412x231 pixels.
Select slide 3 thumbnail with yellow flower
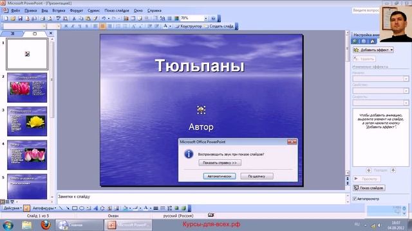[x=27, y=121]
